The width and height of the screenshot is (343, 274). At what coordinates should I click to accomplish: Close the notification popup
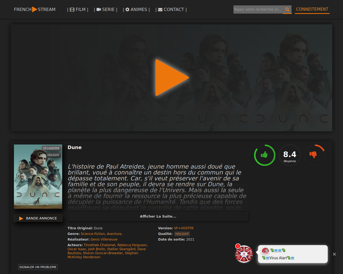(334, 254)
